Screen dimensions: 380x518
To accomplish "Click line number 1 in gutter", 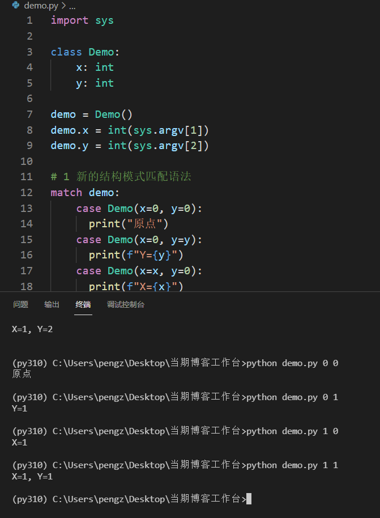I will click(29, 20).
